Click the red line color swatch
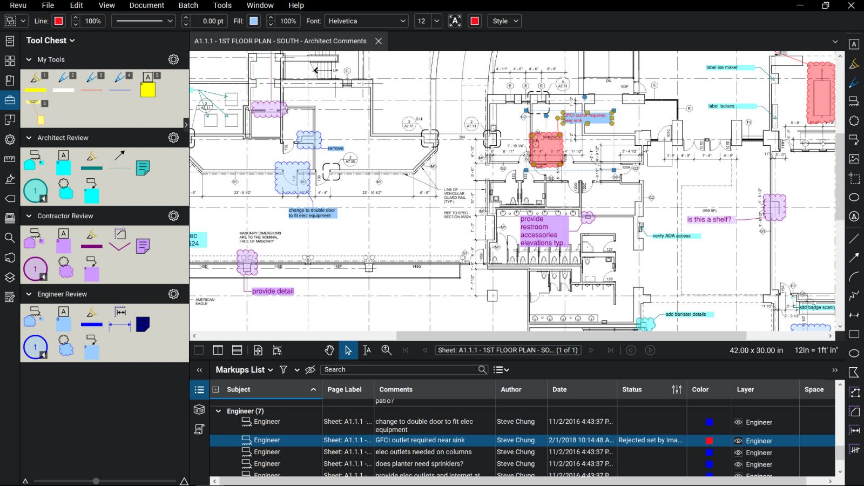This screenshot has height=486, width=864. click(58, 21)
